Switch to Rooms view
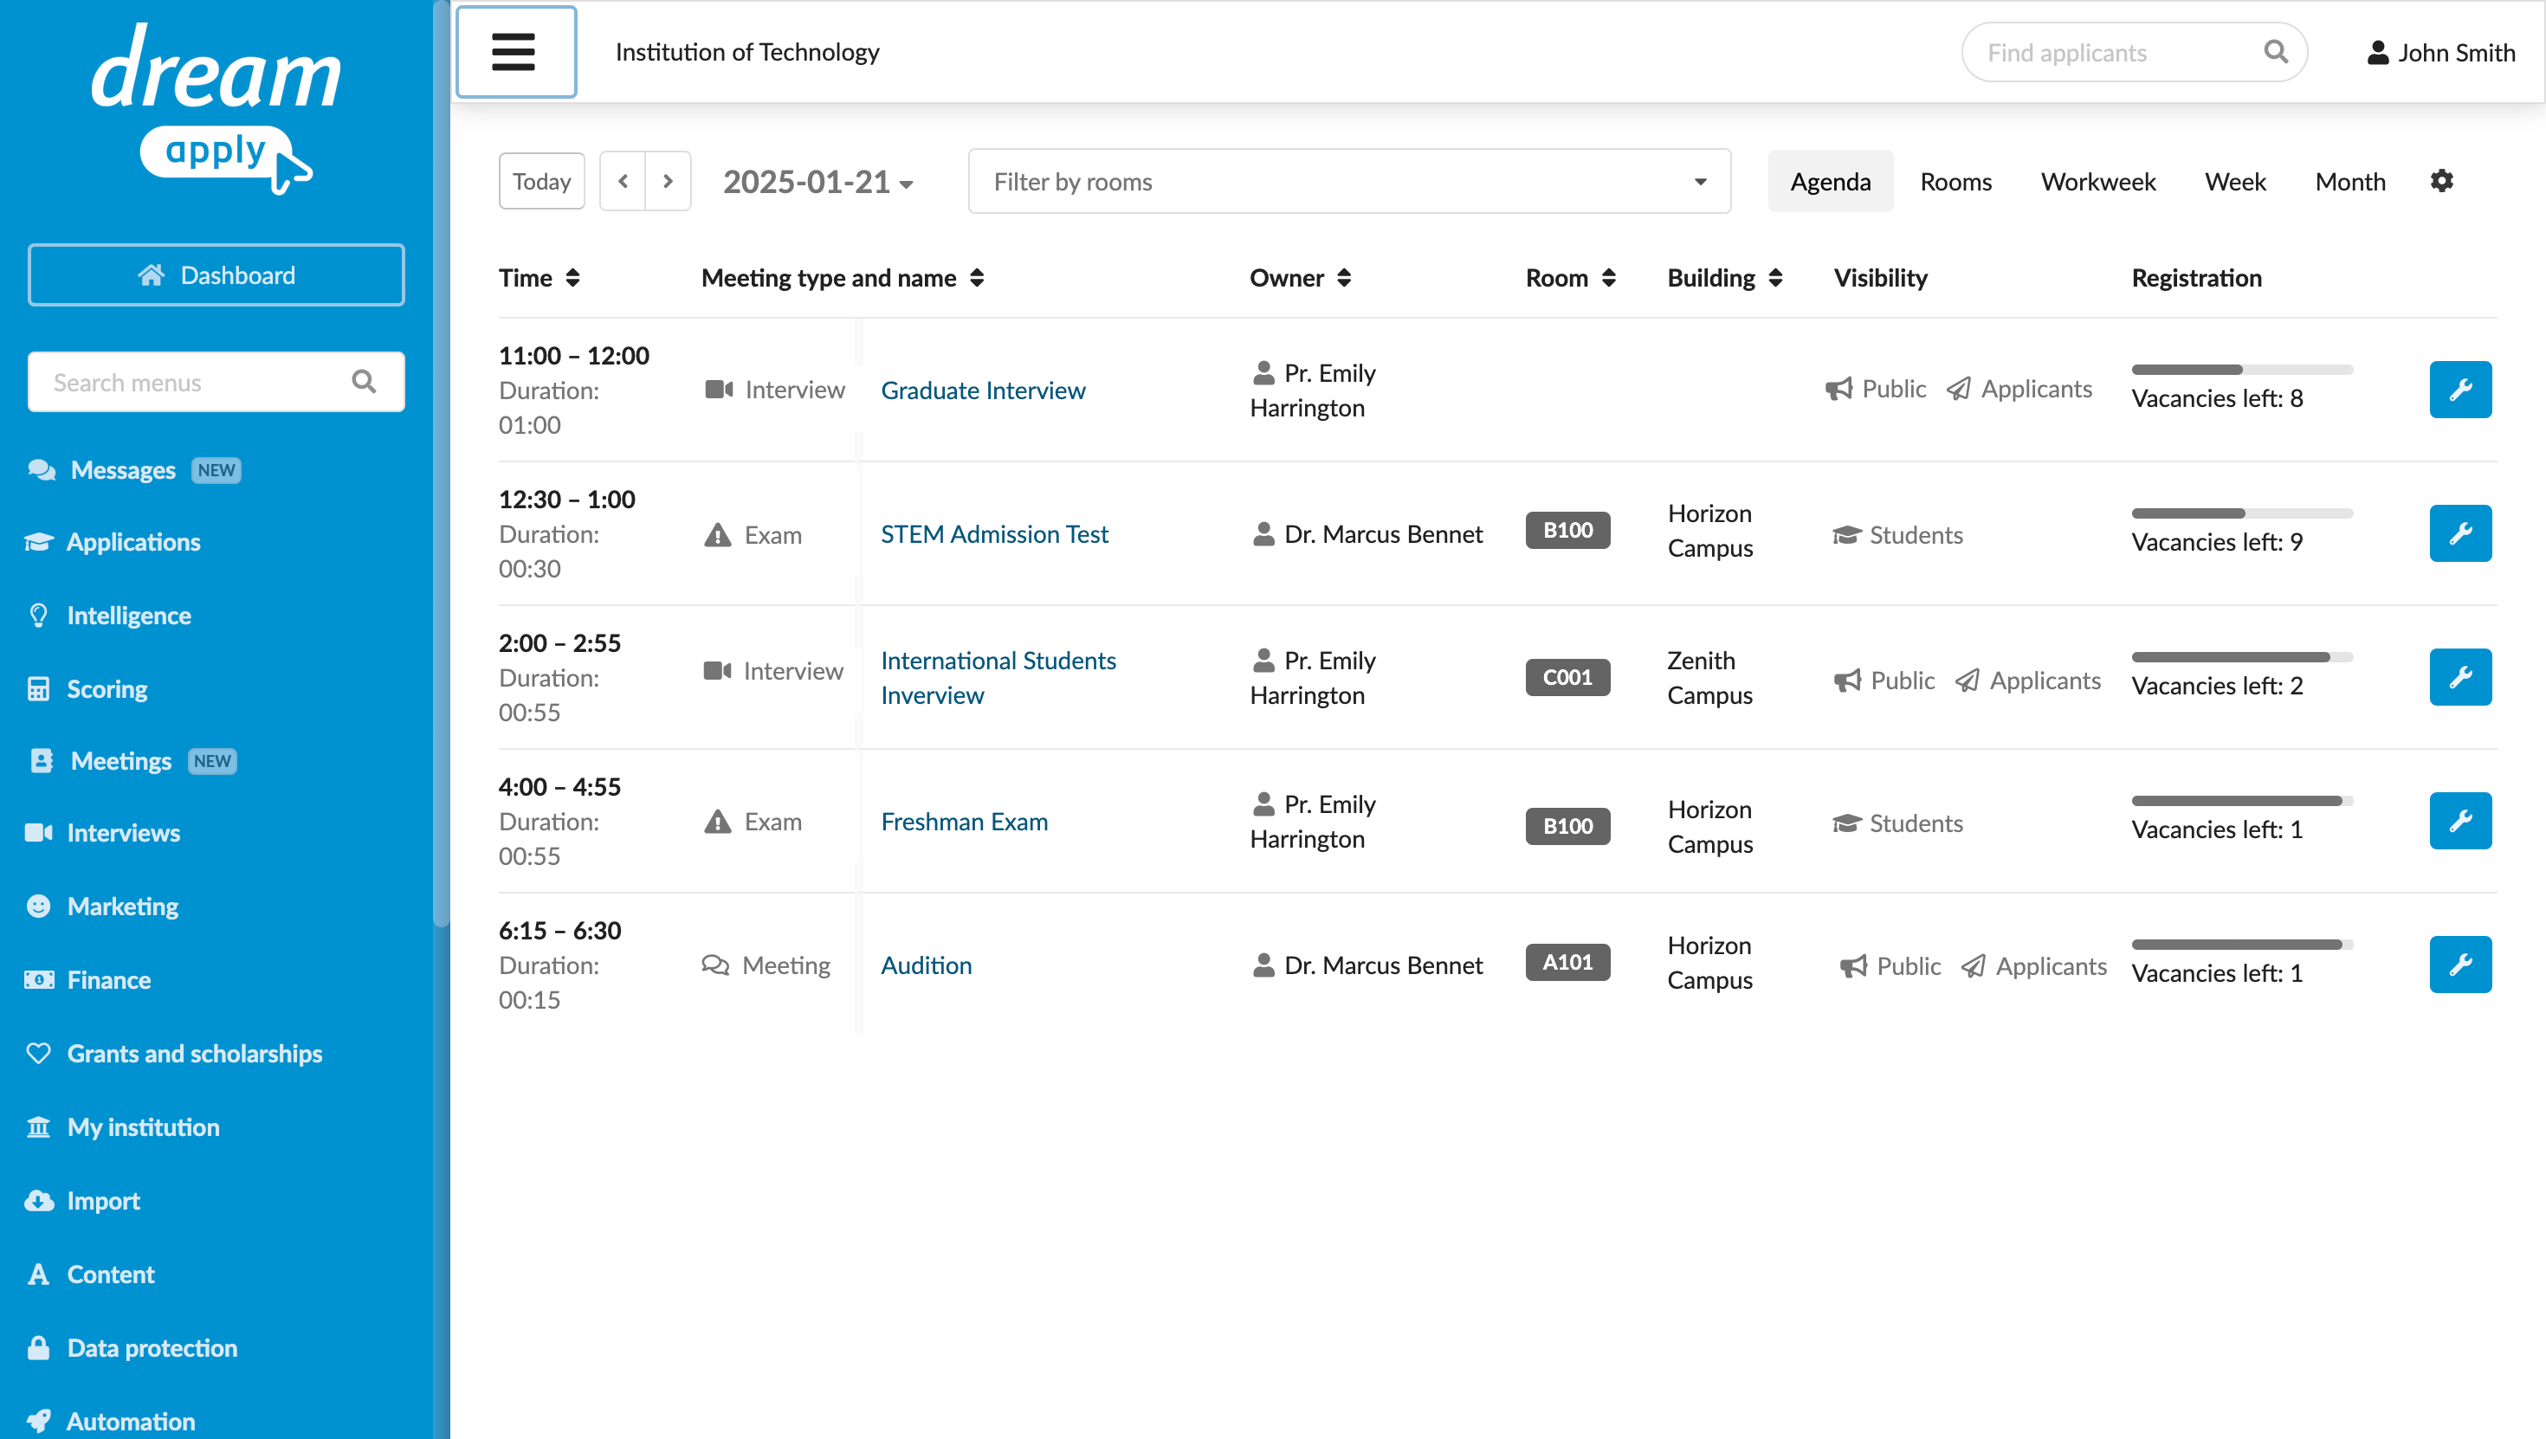This screenshot has height=1439, width=2546. click(1955, 181)
